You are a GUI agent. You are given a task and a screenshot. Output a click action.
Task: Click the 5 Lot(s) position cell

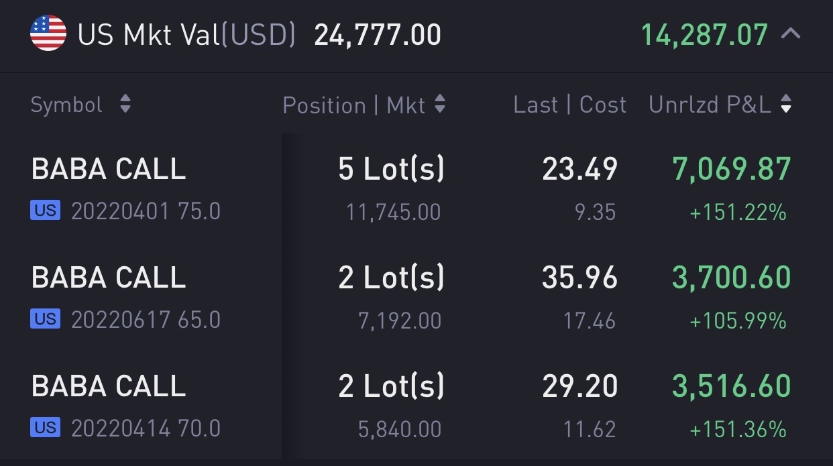[391, 169]
